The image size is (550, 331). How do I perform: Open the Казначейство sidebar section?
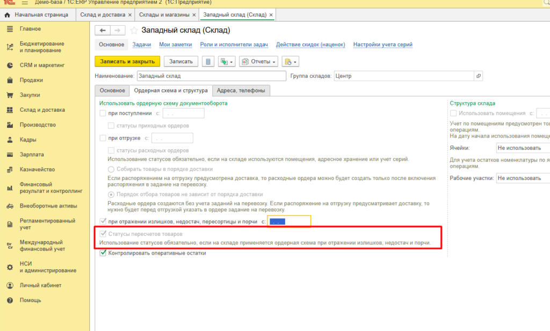pos(37,169)
